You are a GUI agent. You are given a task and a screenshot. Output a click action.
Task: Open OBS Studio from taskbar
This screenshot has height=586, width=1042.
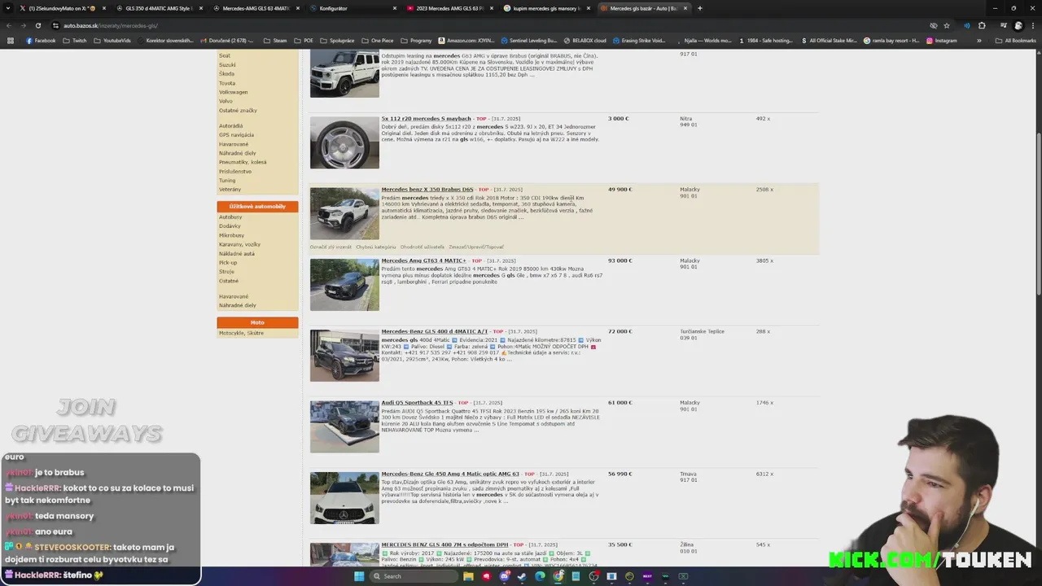593,576
